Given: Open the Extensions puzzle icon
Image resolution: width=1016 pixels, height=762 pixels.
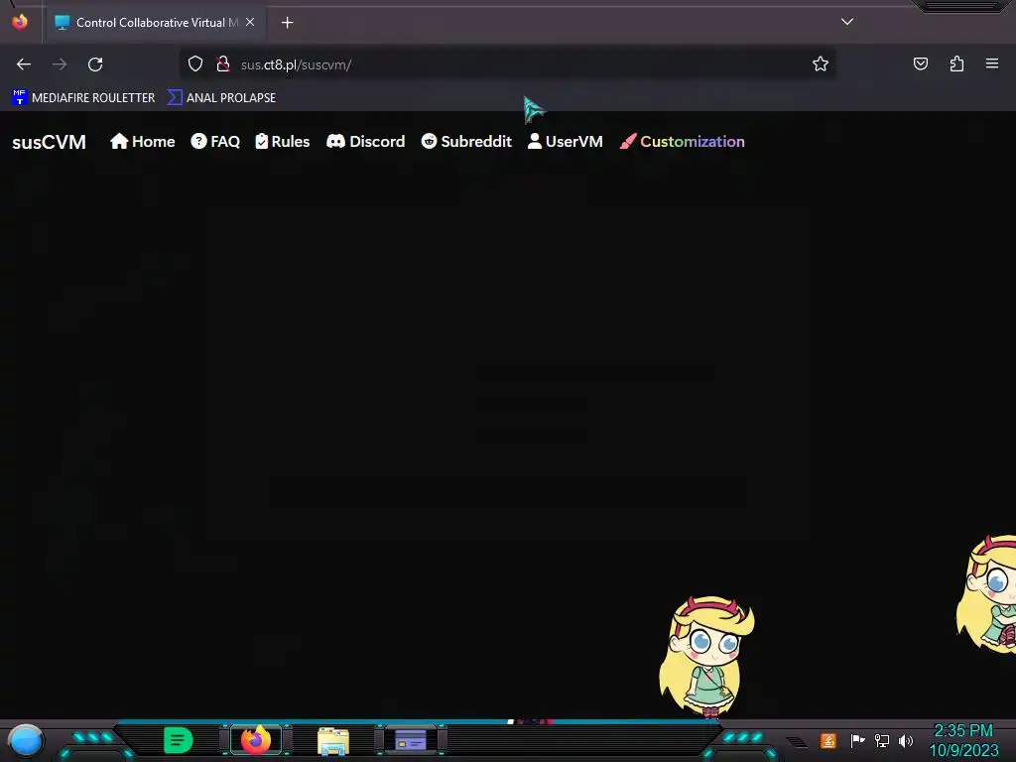Looking at the screenshot, I should click(956, 63).
